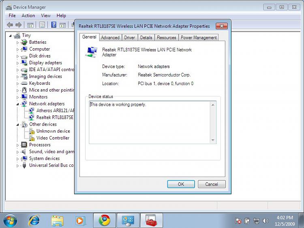Click the blue Help question-mark toolbar icon

(x=54, y=25)
